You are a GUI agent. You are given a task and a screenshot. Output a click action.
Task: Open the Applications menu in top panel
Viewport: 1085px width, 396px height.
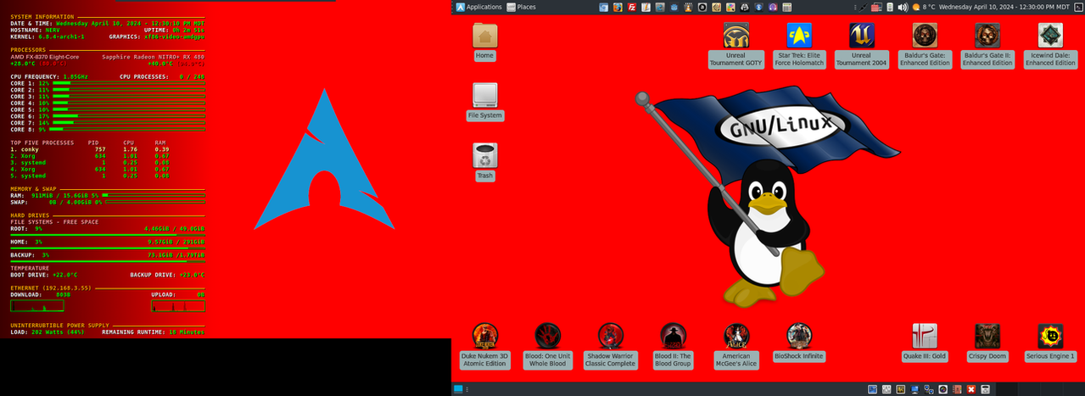(x=479, y=7)
